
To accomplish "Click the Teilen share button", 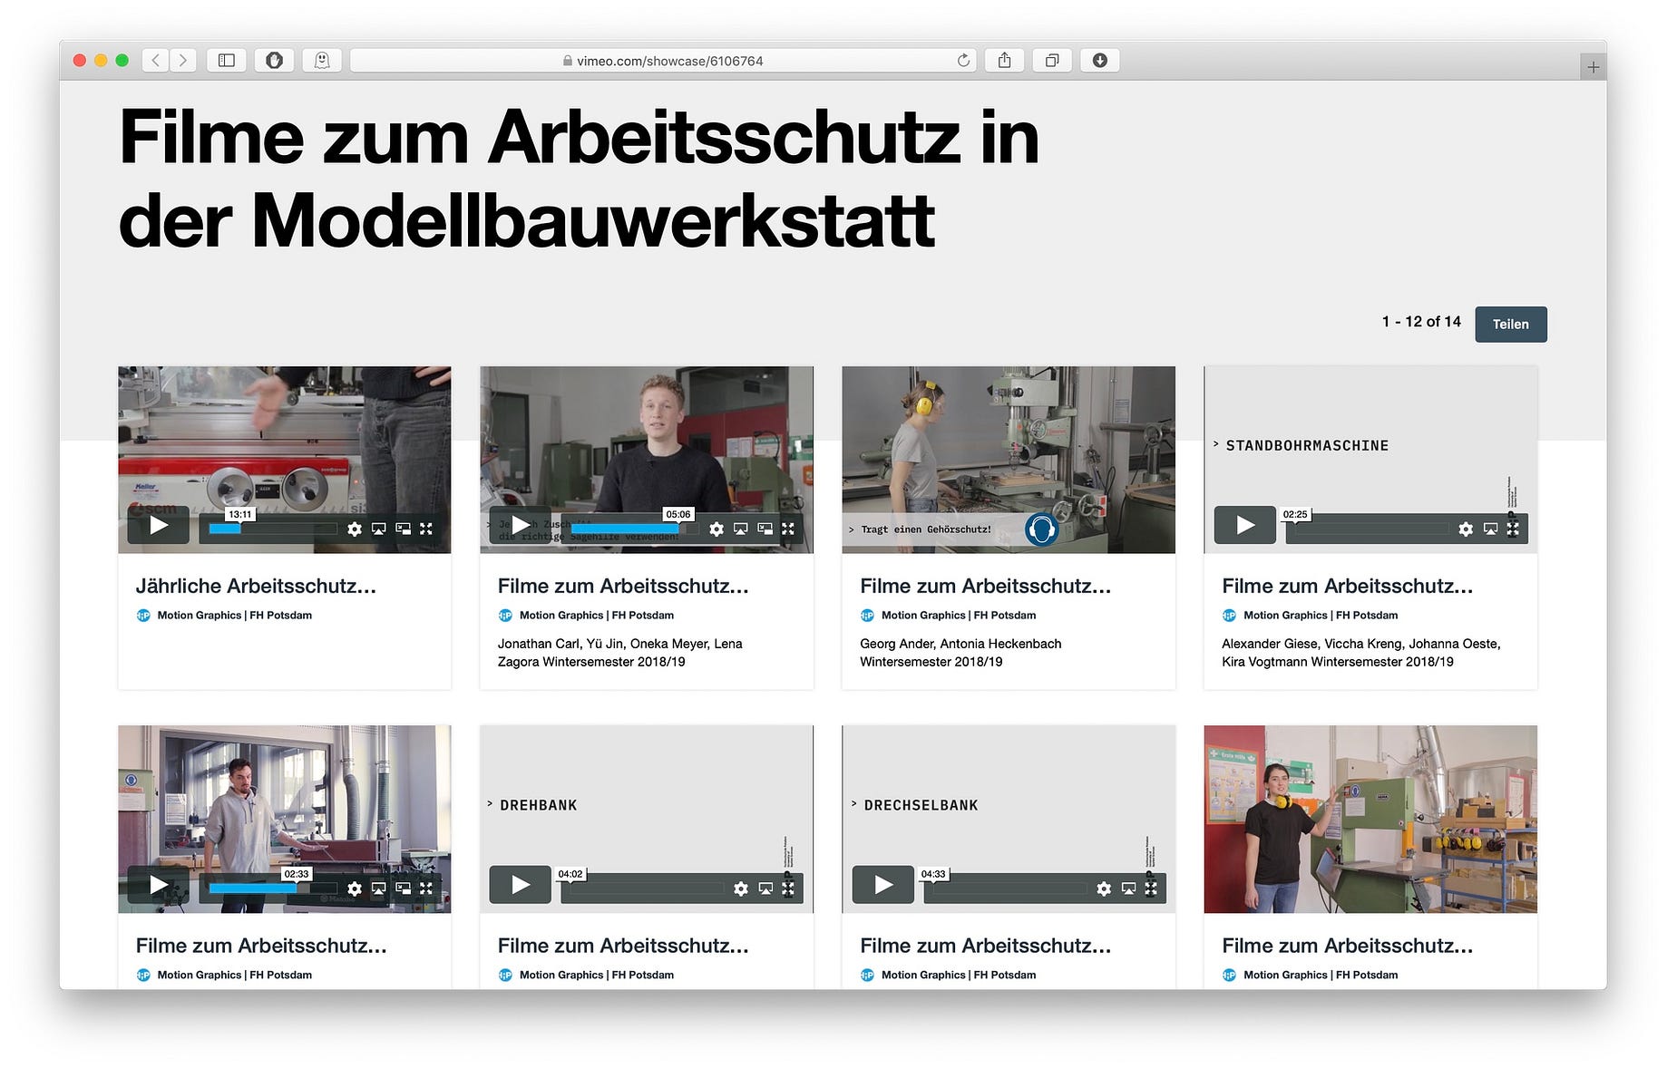I will 1511,325.
